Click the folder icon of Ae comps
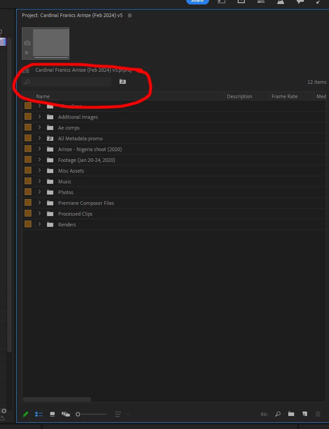329x429 pixels. [x=50, y=127]
